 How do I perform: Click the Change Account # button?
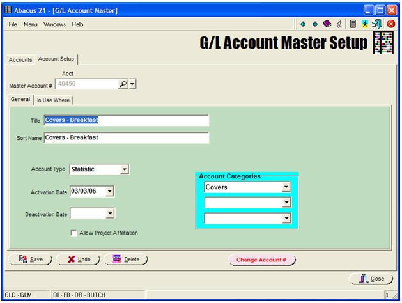click(261, 260)
